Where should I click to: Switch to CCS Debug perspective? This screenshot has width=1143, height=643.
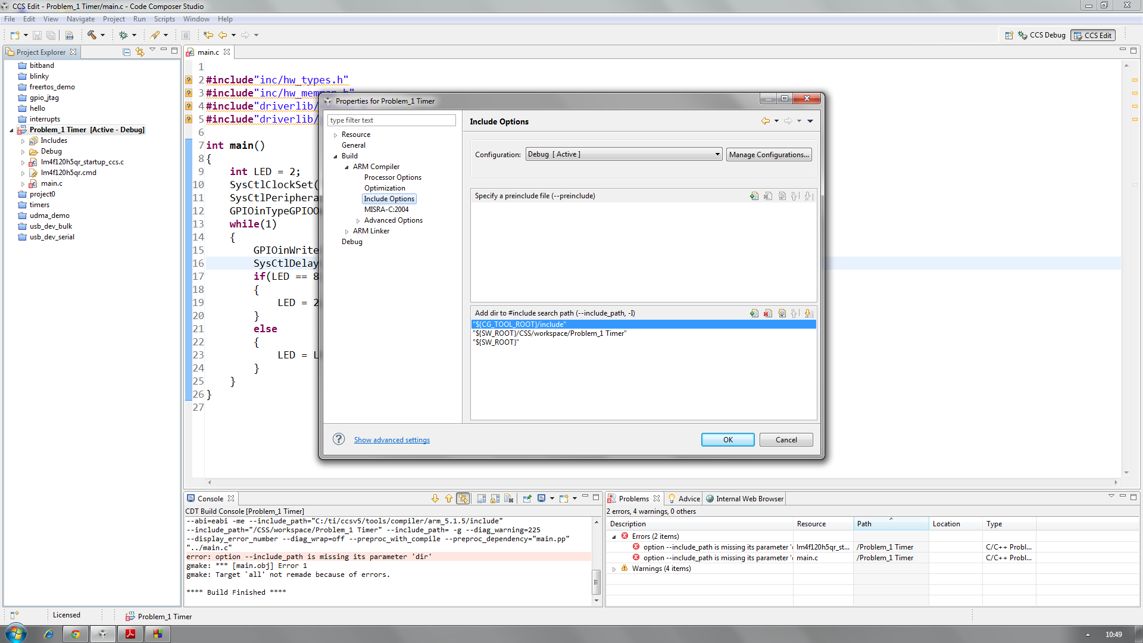point(1042,35)
